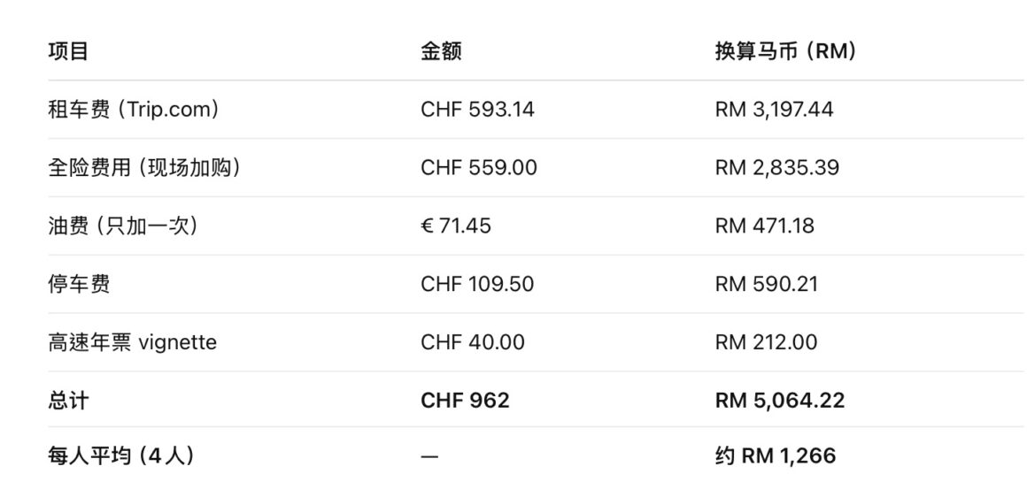This screenshot has height=497, width=1027.
Task: Select the CHF 593.14 amount cell
Action: click(477, 110)
